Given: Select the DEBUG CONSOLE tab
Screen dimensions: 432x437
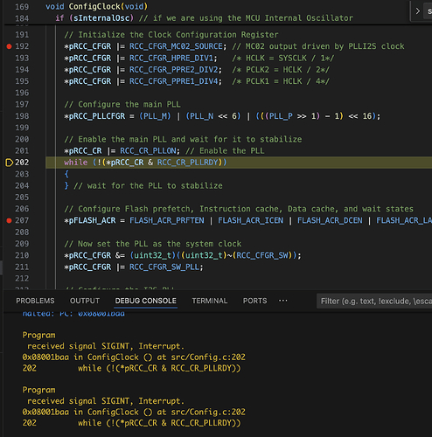Looking at the screenshot, I should [146, 301].
